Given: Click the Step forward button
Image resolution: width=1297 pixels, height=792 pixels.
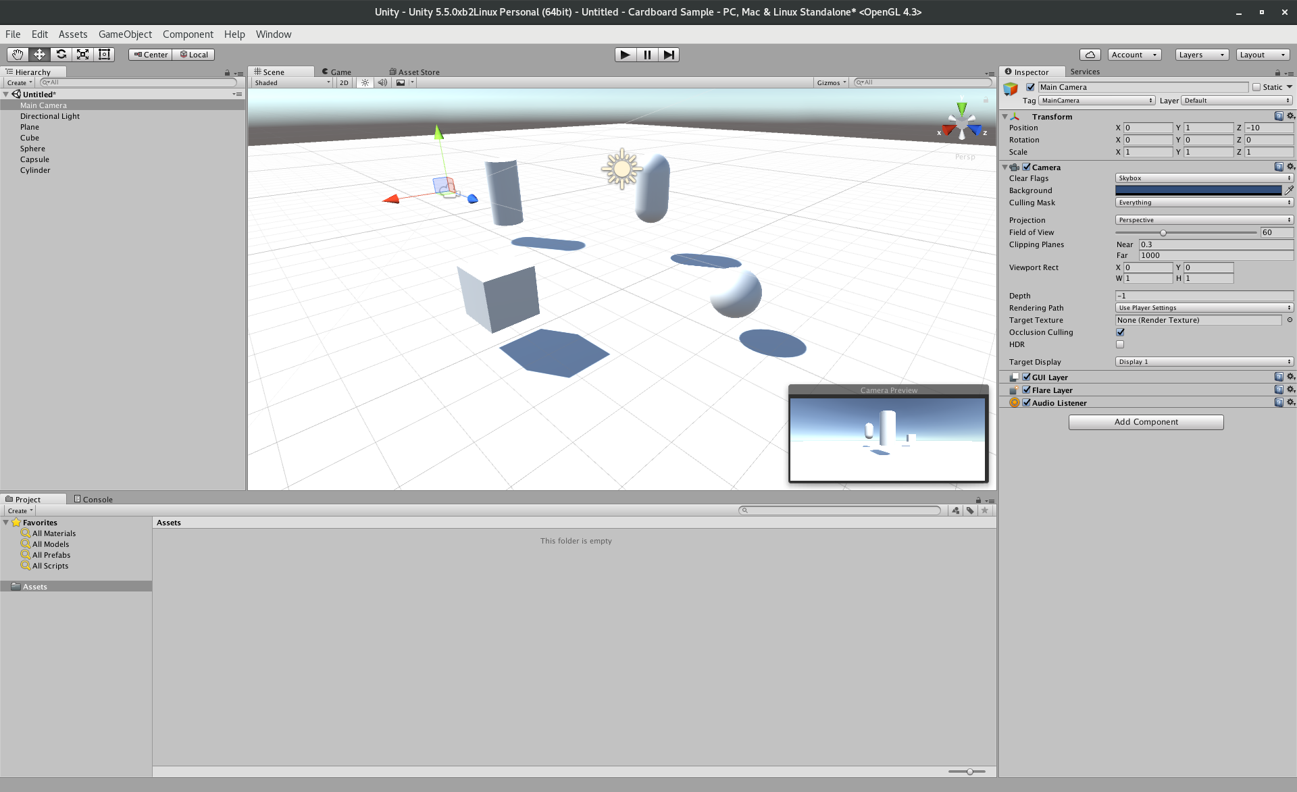Looking at the screenshot, I should click(x=668, y=55).
